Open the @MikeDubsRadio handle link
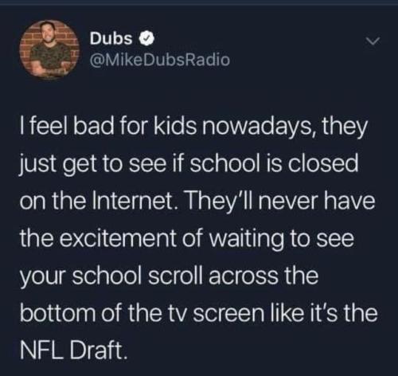 tap(159, 60)
